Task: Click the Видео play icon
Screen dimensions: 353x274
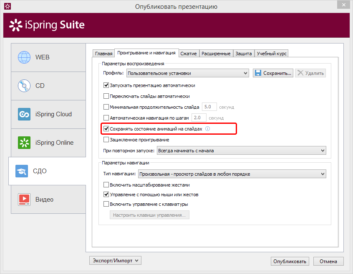Action: pyautogui.click(x=24, y=200)
